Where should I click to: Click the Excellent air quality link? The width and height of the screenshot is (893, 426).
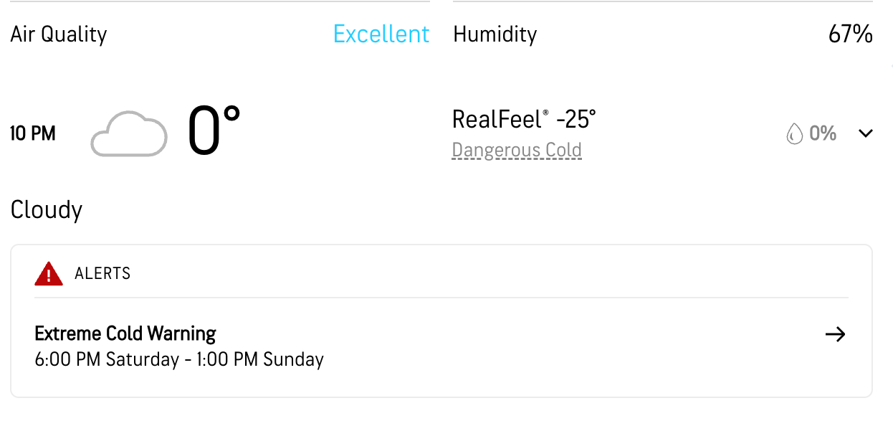[381, 34]
